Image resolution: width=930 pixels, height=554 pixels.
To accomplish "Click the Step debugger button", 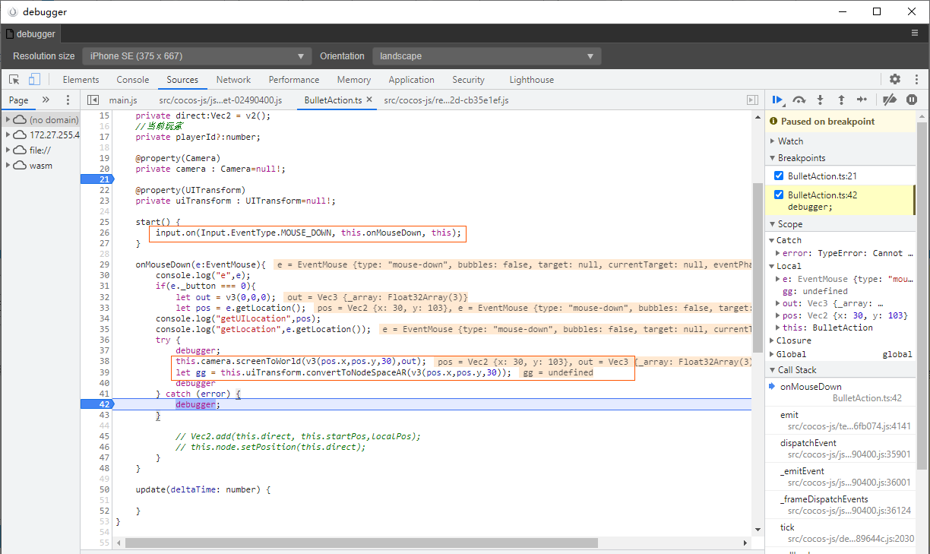I will tap(862, 100).
